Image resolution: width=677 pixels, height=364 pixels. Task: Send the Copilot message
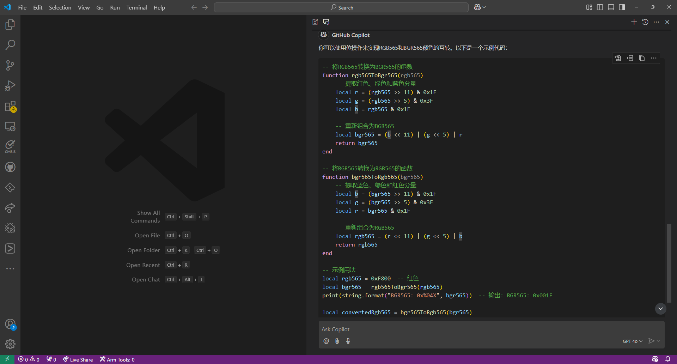[651, 341]
